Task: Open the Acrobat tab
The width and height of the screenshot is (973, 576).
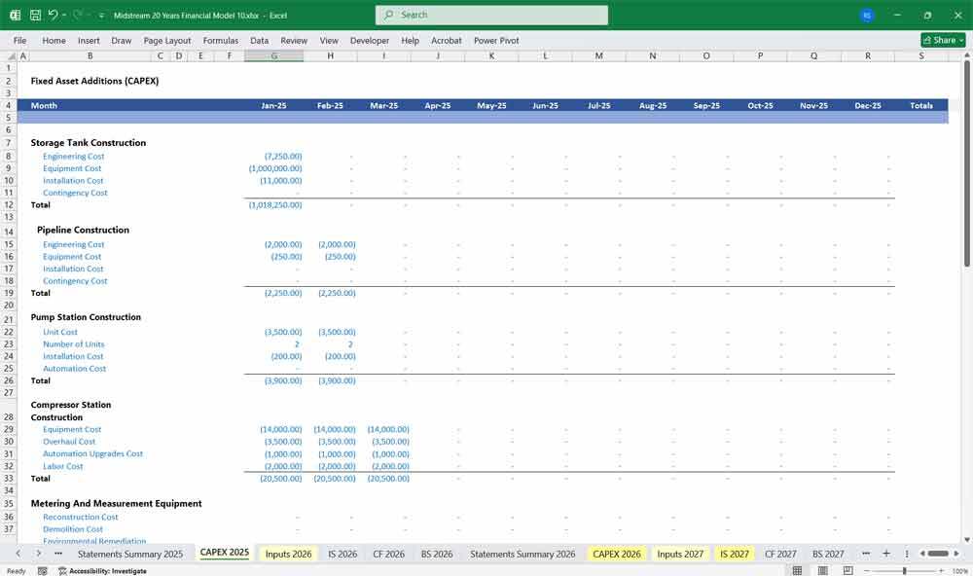Action: 447,40
